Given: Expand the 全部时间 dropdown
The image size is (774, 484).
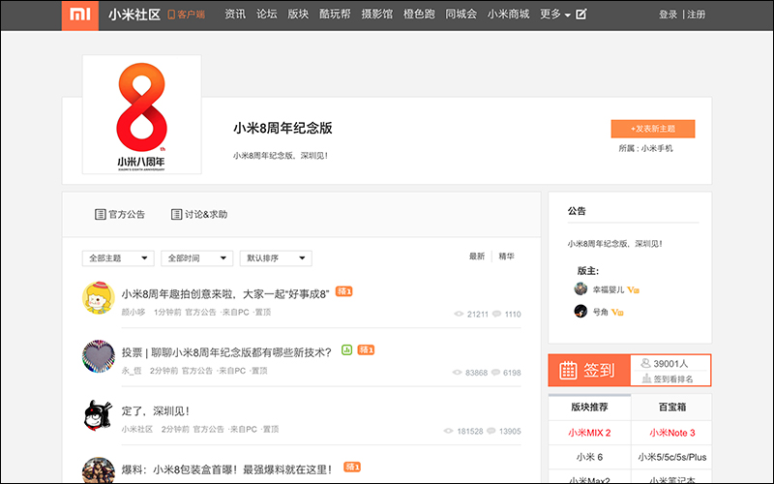Looking at the screenshot, I should click(x=197, y=258).
